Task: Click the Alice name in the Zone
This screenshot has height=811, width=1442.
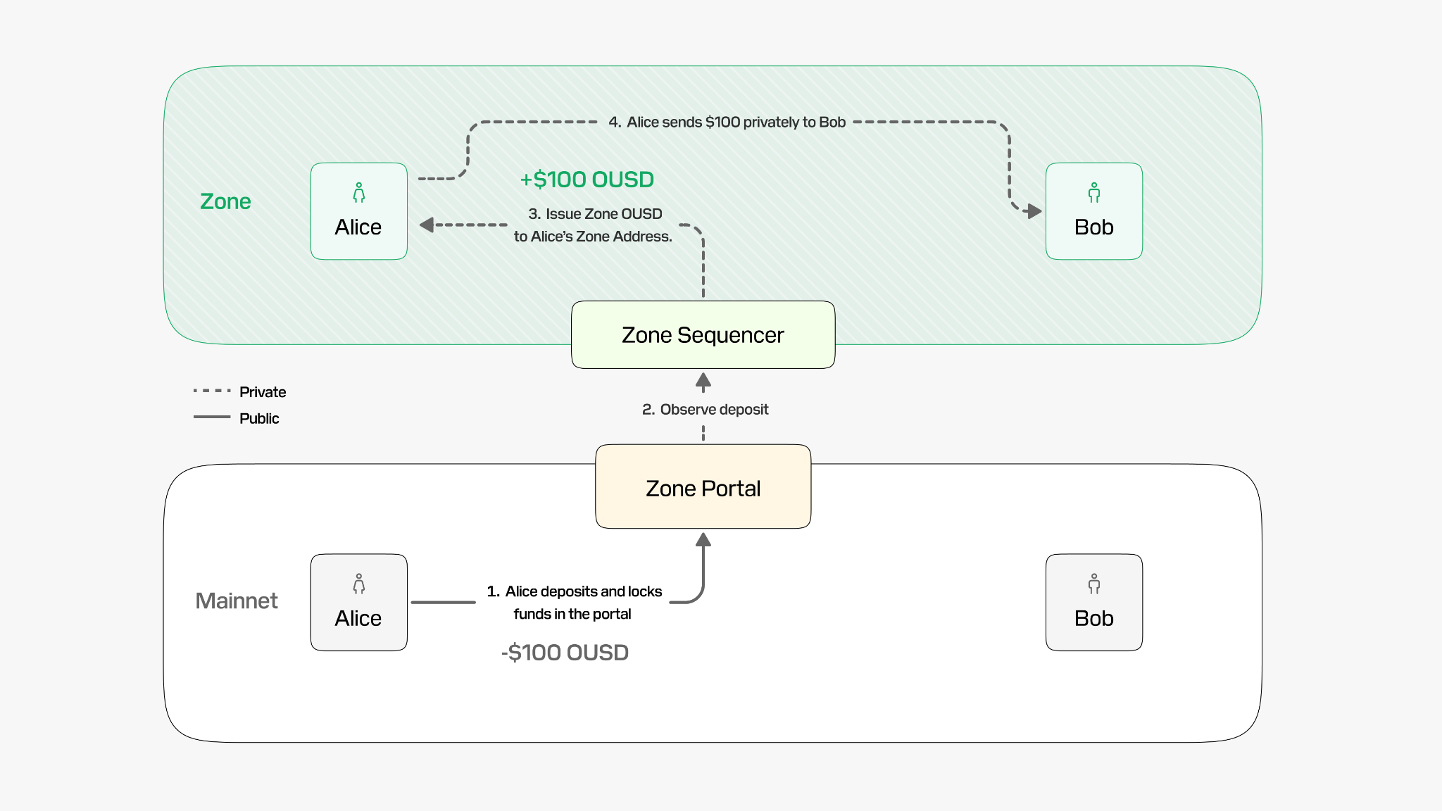Action: click(x=358, y=227)
